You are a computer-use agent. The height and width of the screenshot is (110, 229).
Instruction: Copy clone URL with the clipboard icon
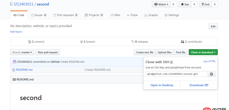(x=212, y=74)
